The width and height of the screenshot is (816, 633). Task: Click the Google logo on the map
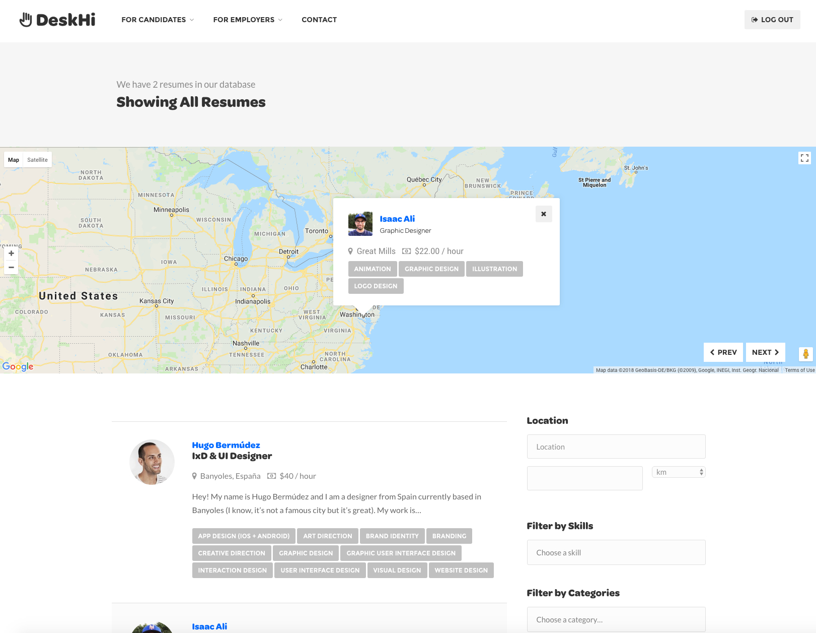pos(18,366)
